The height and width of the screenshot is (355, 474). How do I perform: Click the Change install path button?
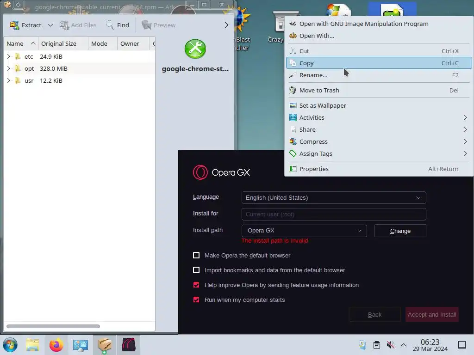pos(400,231)
